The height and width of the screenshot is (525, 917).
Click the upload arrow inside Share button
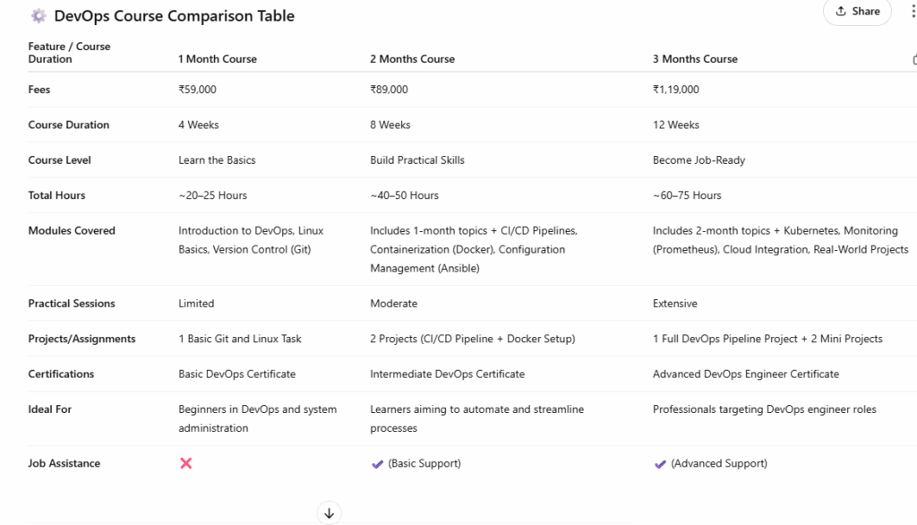tap(841, 12)
